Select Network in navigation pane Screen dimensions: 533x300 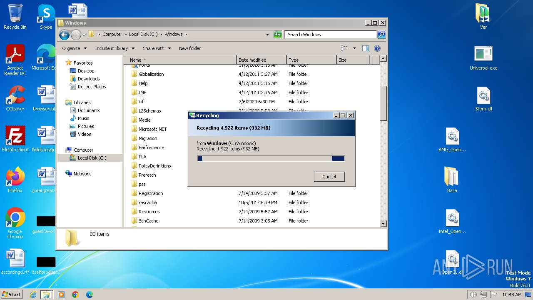(82, 174)
